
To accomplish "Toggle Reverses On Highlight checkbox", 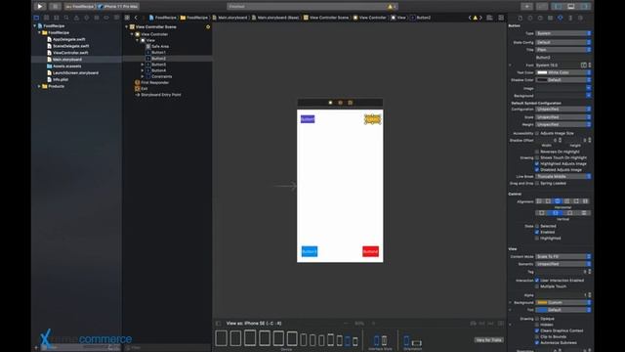I will point(537,152).
